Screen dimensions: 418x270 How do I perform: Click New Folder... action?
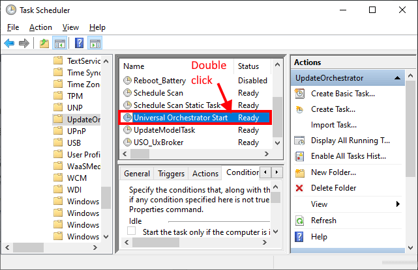click(333, 172)
